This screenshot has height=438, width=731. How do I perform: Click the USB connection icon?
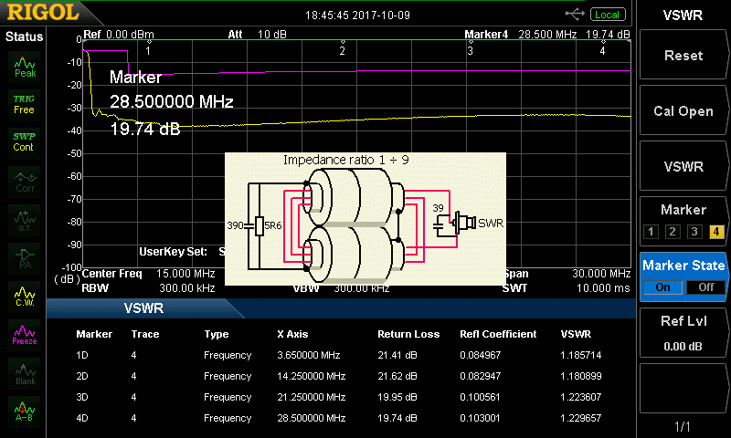[x=575, y=14]
